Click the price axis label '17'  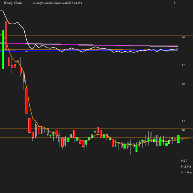click(183, 65)
